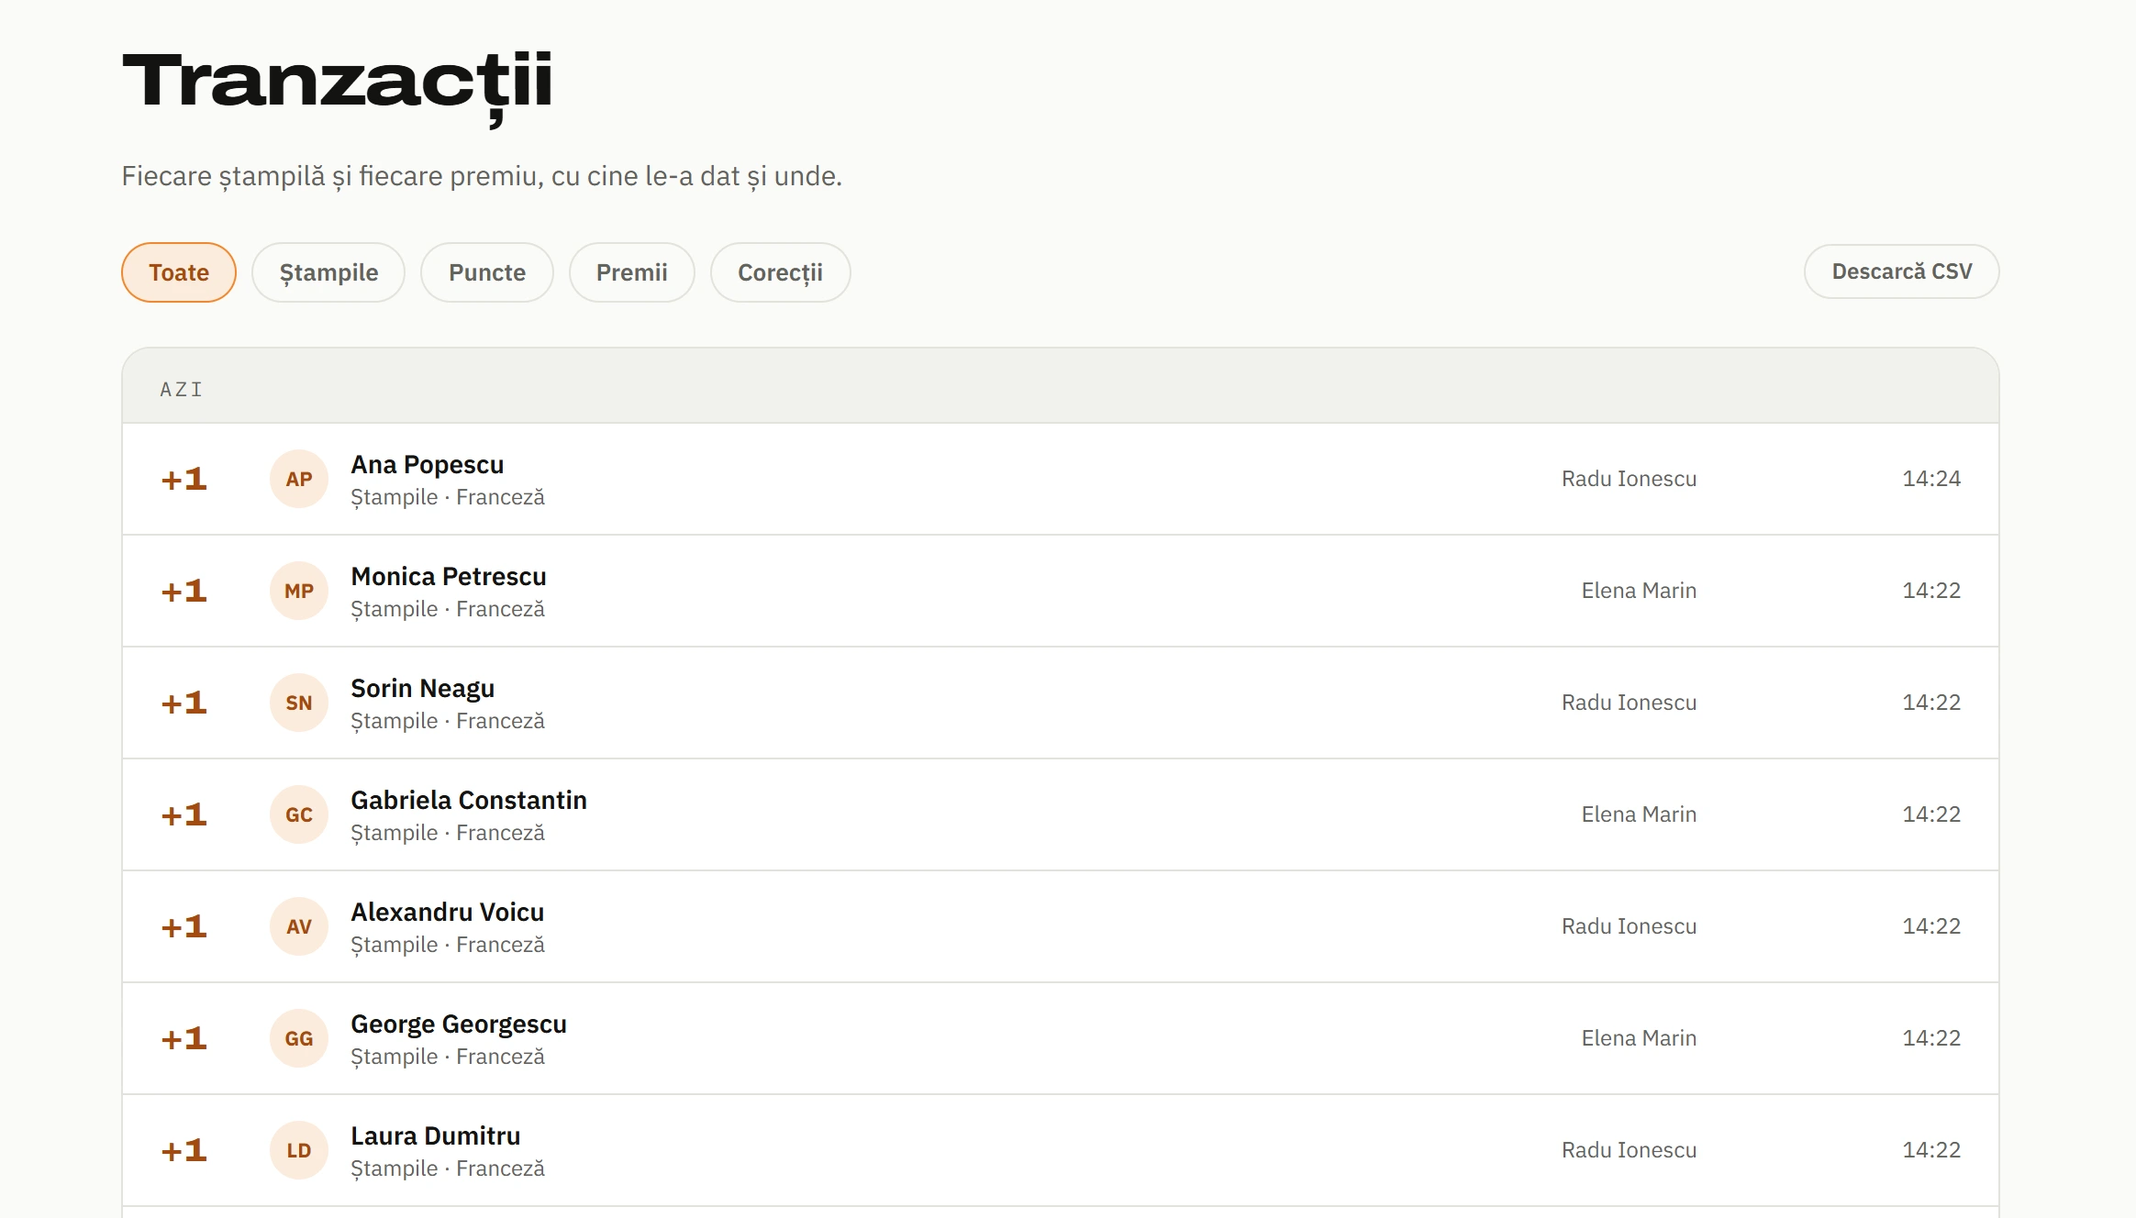
Task: Click the MP avatar for Monica Petrescu
Action: coord(299,591)
